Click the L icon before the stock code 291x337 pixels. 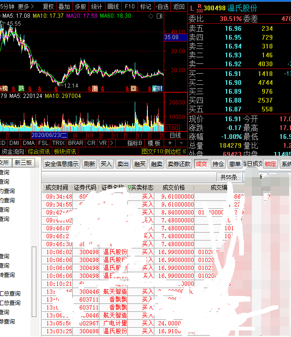tap(192, 8)
